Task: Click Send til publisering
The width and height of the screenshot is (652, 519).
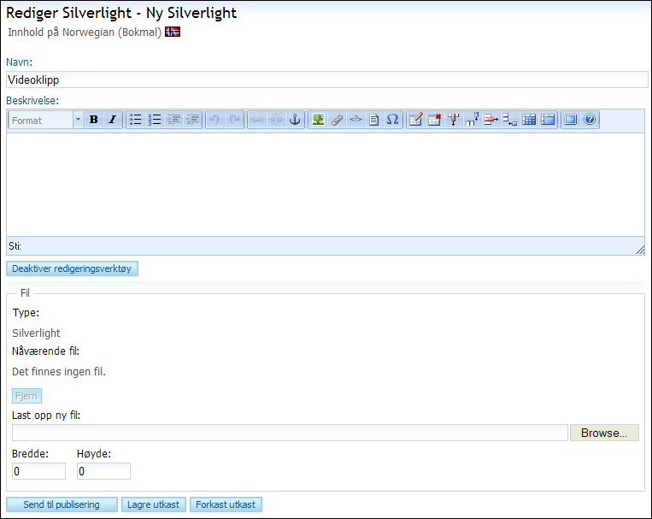Action: tap(62, 504)
